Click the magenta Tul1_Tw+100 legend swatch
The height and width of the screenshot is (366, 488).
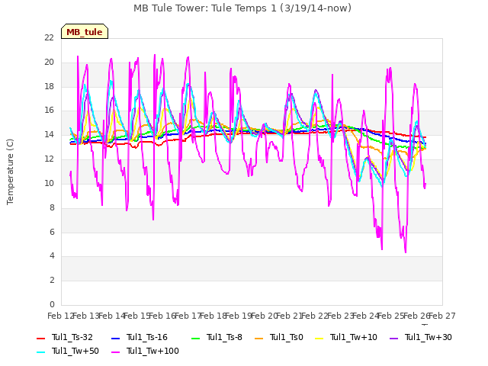tap(115, 352)
